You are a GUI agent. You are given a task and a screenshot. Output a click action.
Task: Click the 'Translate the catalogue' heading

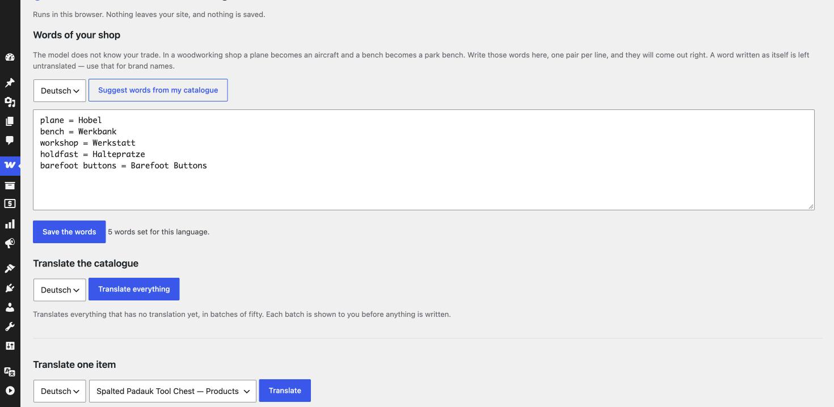tap(86, 264)
